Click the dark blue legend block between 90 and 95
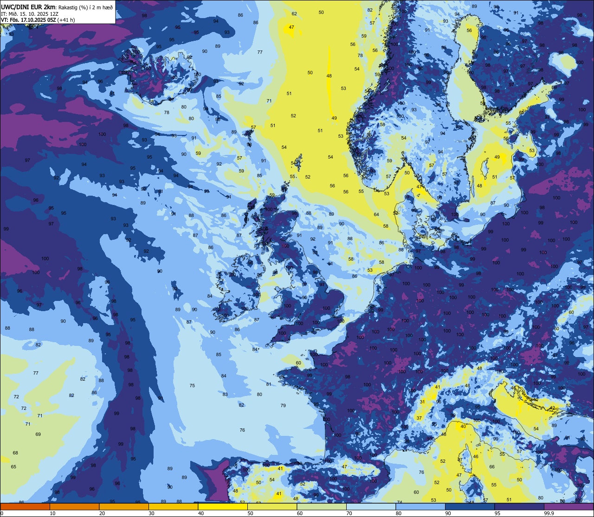594x517 pixels. [x=470, y=506]
